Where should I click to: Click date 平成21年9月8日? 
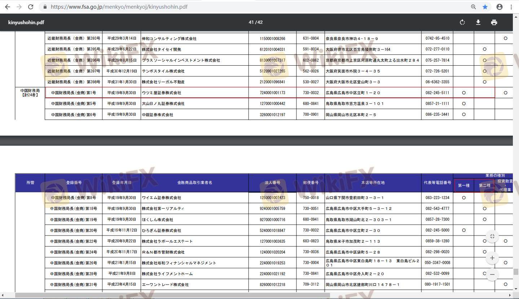tap(122, 274)
